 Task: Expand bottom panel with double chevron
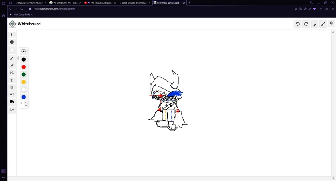pyautogui.click(x=333, y=178)
